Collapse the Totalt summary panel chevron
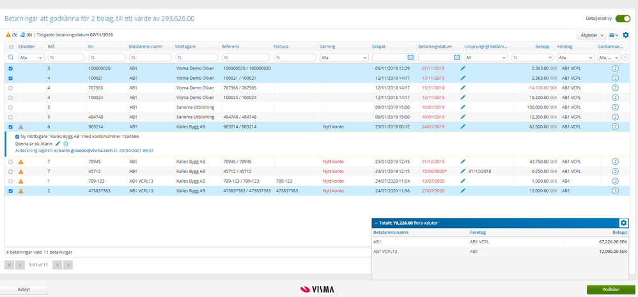The image size is (638, 297). point(375,223)
